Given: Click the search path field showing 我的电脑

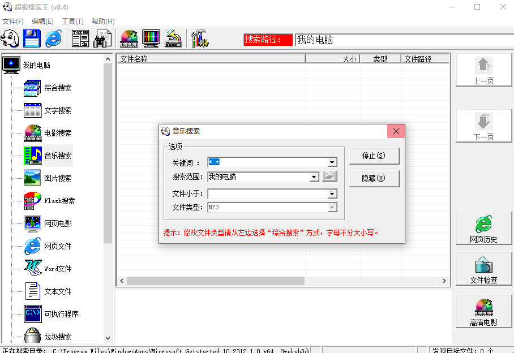Looking at the screenshot, I should click(404, 40).
